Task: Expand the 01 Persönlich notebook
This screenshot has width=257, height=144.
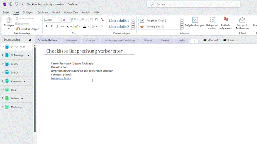Action: pyautogui.click(x=3, y=47)
